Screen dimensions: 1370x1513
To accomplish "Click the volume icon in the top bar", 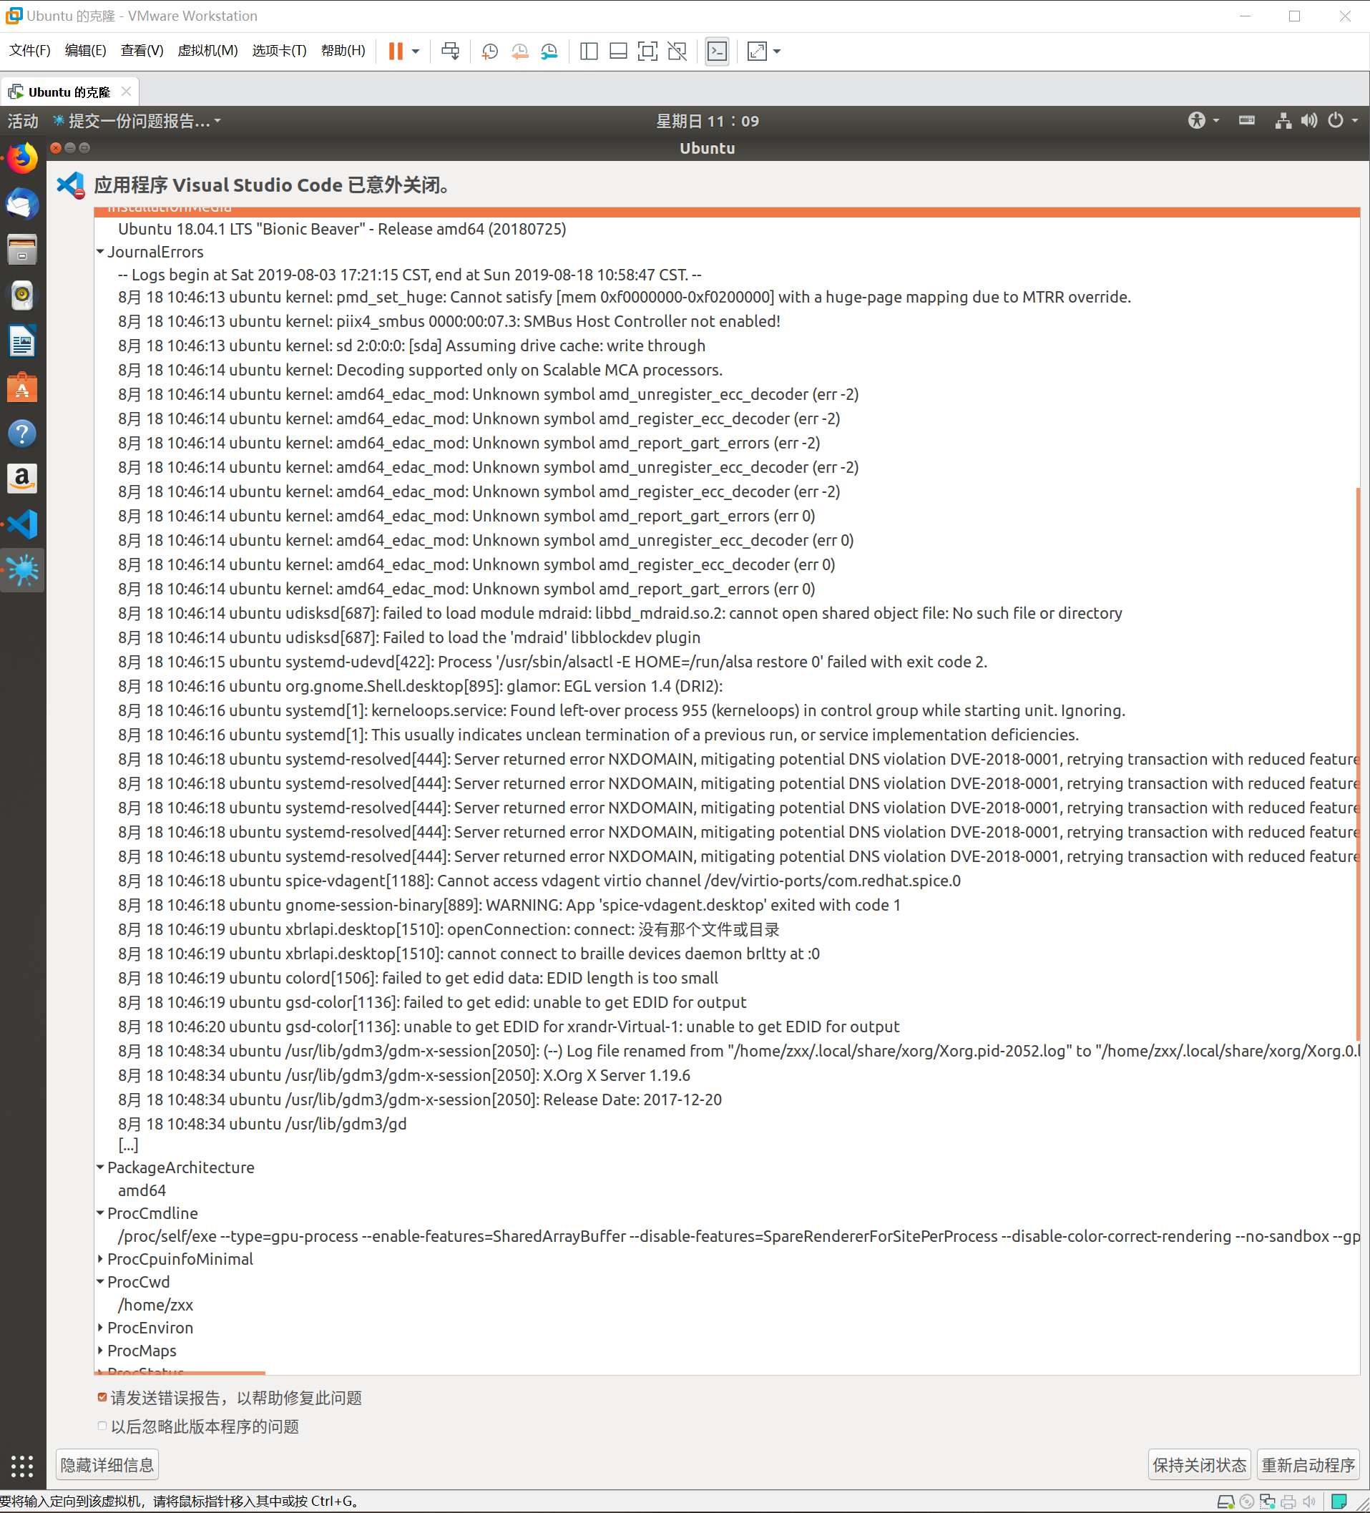I will point(1308,121).
